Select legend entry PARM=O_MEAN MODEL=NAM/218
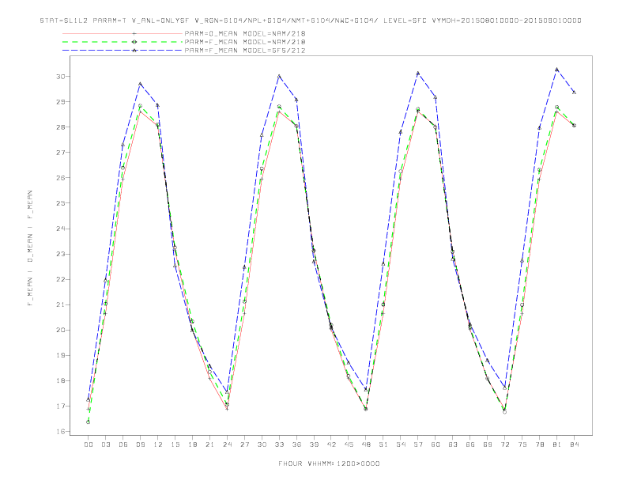This screenshot has height=484, width=626. click(245, 33)
